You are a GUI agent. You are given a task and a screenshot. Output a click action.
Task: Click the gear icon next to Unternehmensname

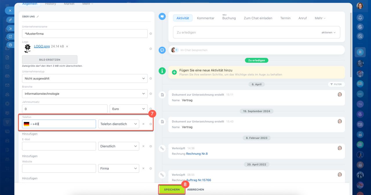click(x=151, y=34)
